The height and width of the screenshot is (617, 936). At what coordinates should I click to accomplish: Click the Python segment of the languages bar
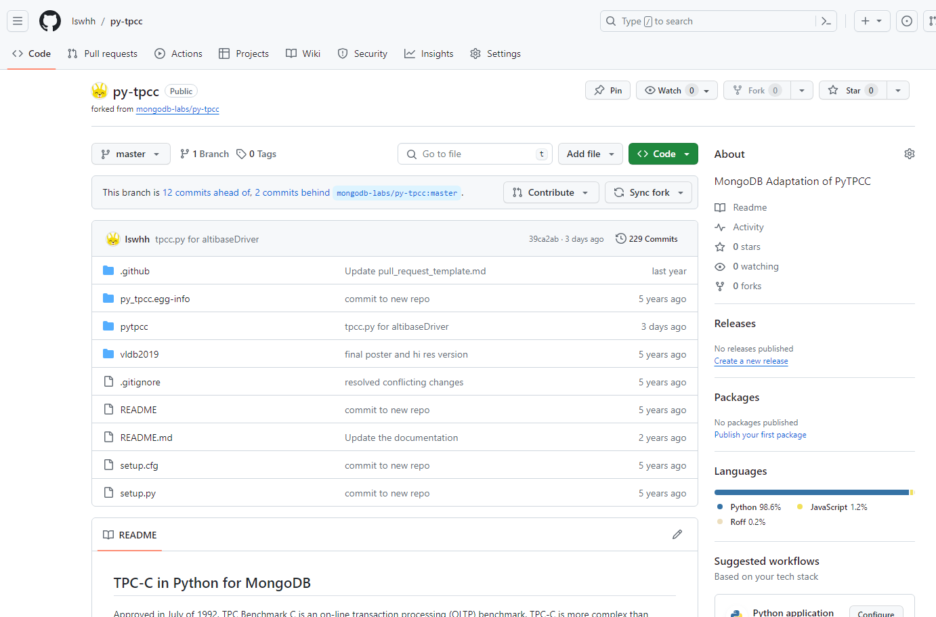(806, 492)
